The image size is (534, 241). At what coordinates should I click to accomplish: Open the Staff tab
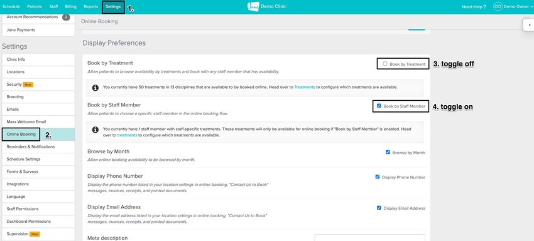pos(53,6)
